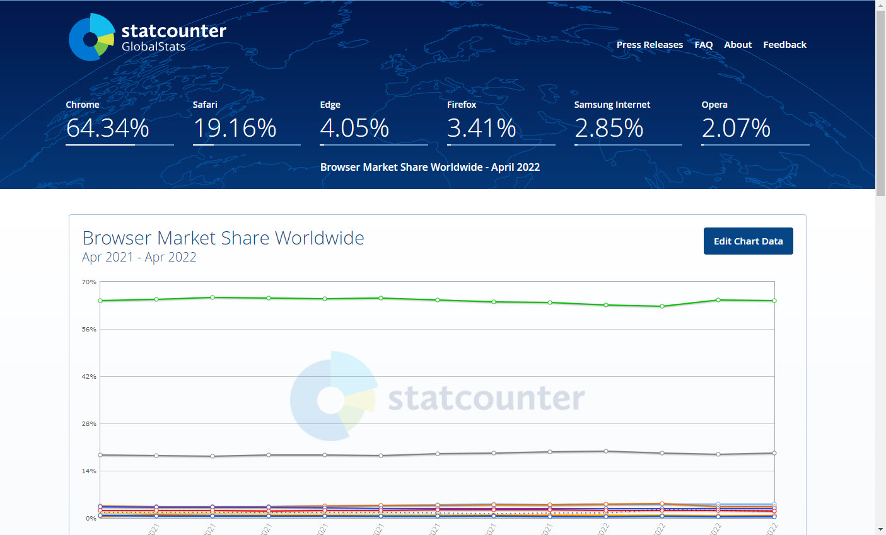Click the 28% y-axis label
This screenshot has height=535, width=886.
[x=89, y=423]
